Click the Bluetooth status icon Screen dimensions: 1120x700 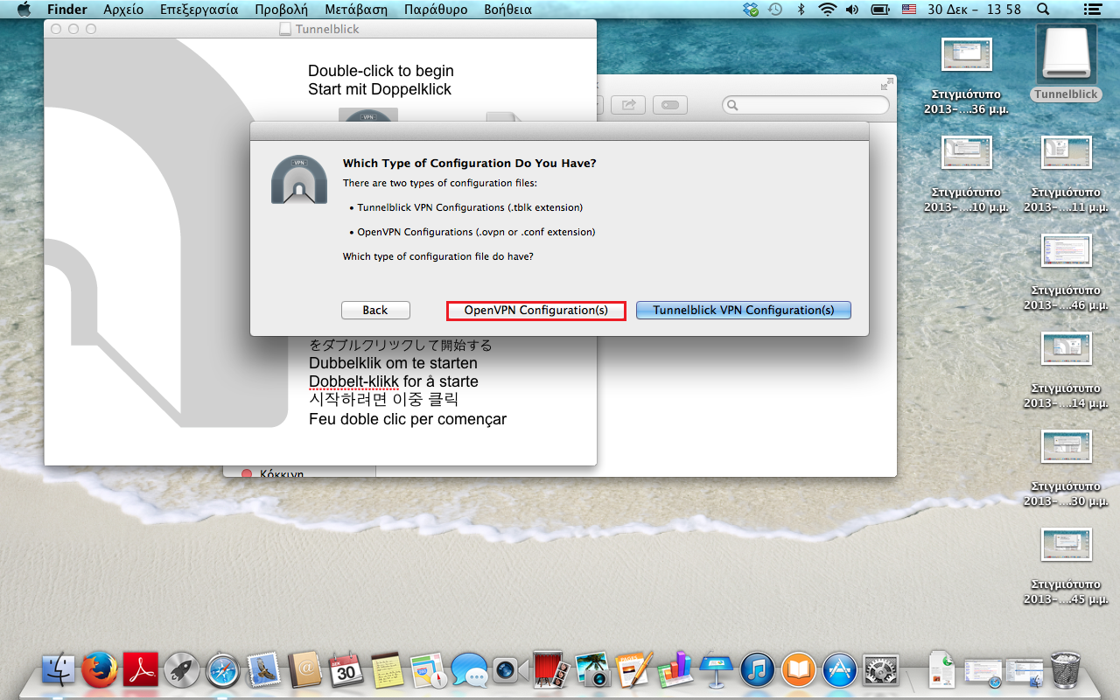801,10
